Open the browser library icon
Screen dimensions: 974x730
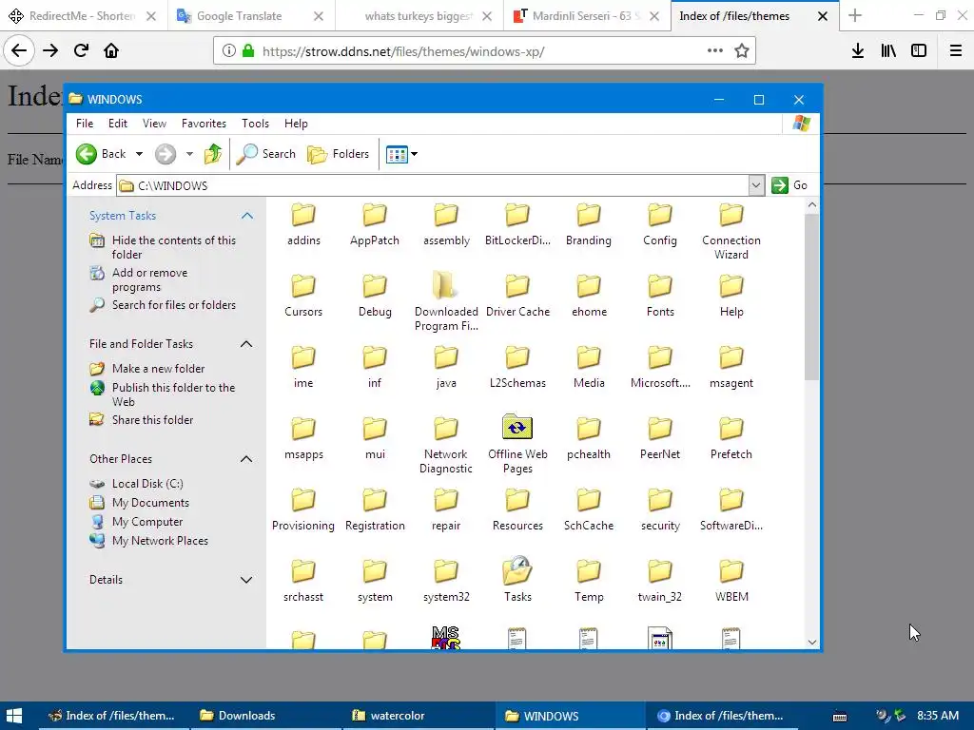click(x=888, y=51)
